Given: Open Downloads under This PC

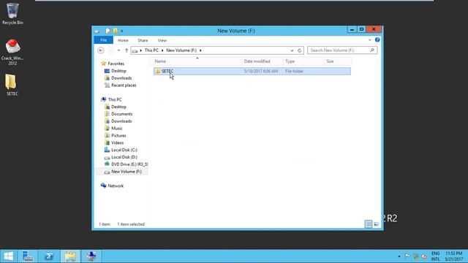Looking at the screenshot, I should click(x=121, y=121).
